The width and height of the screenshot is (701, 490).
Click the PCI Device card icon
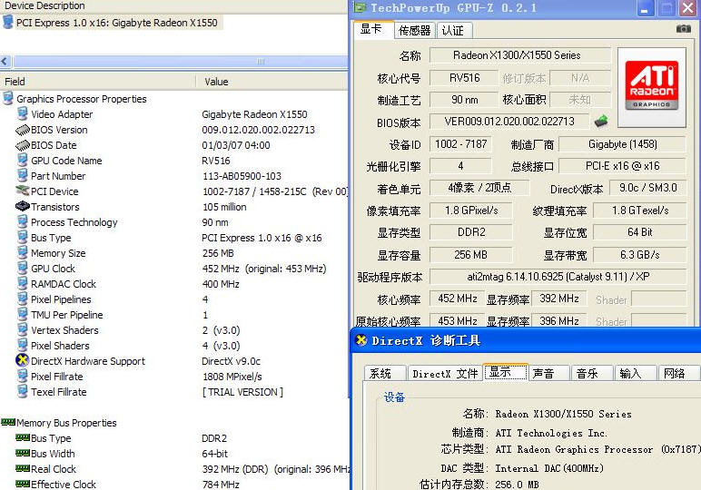point(23,191)
